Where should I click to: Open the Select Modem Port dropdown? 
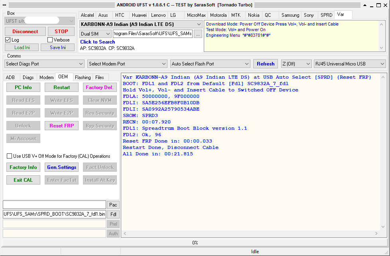click(x=127, y=64)
